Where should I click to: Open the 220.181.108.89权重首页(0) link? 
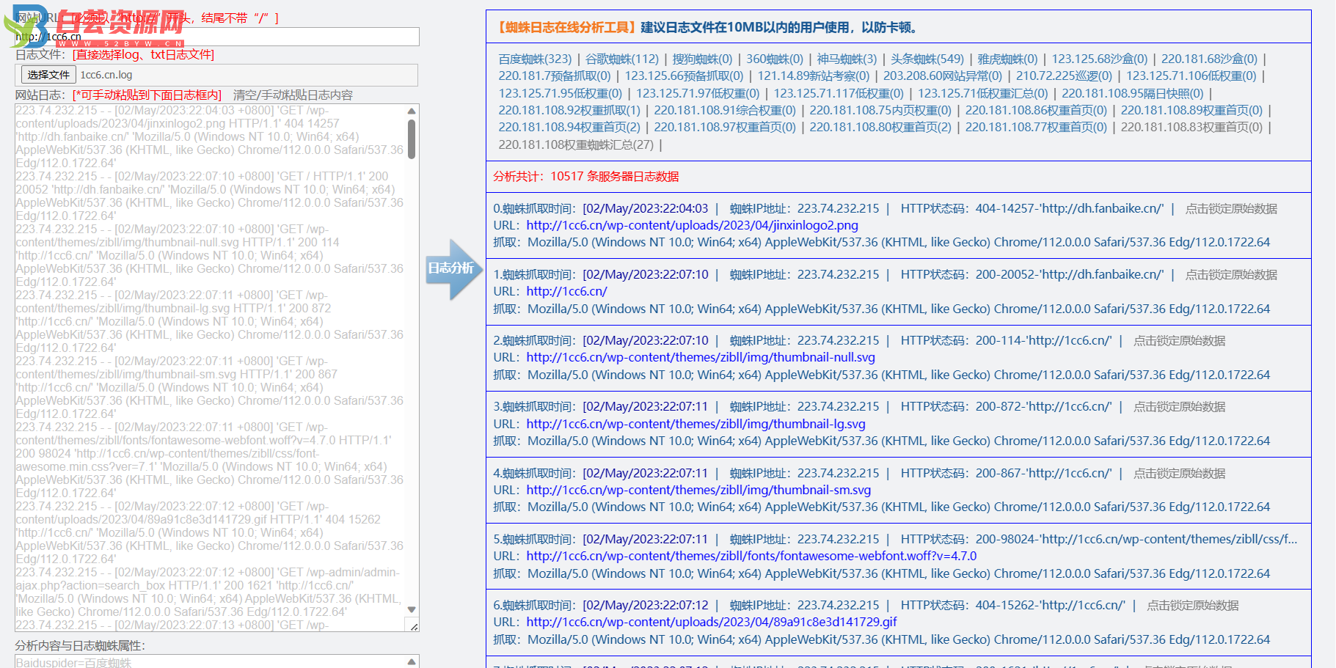[1191, 110]
